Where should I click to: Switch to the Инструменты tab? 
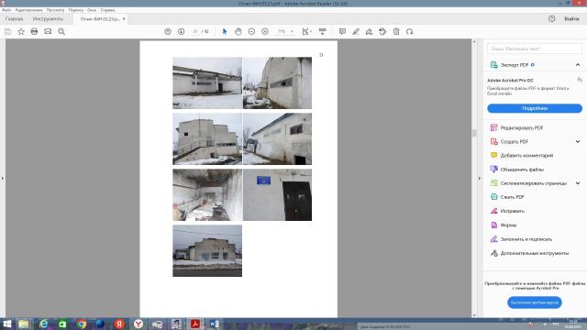(48, 18)
